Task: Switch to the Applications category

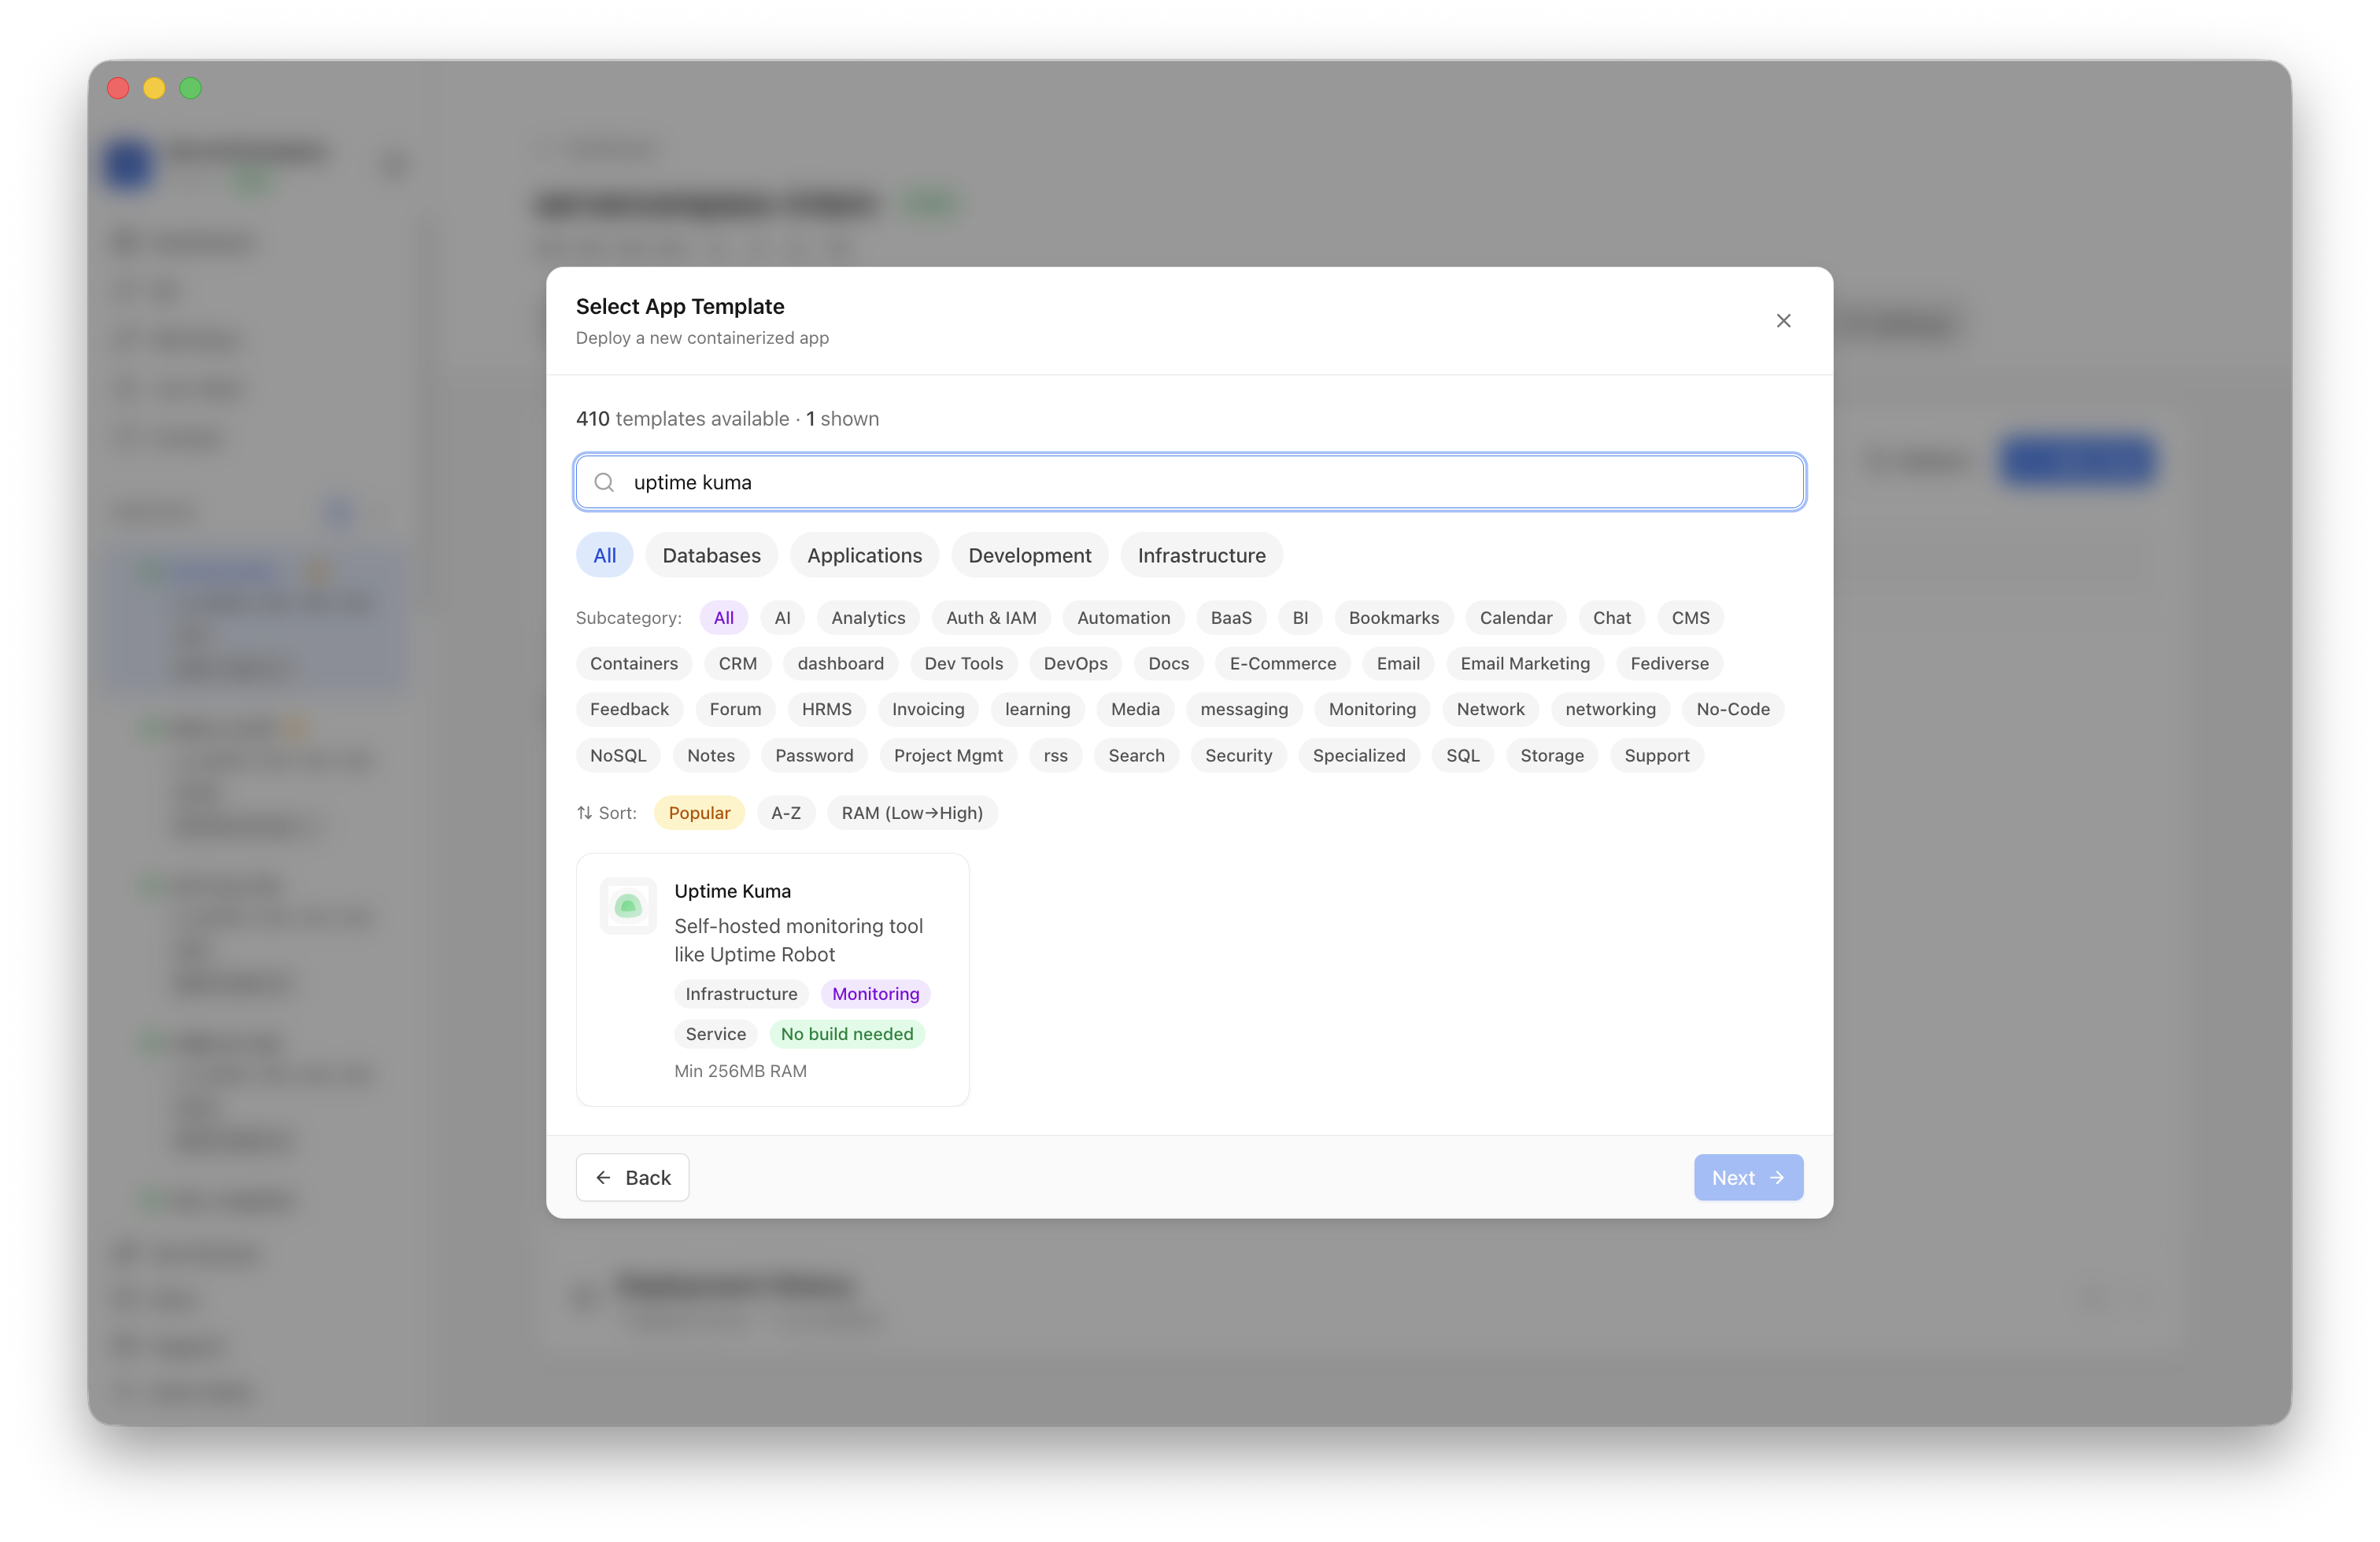Action: [x=864, y=555]
